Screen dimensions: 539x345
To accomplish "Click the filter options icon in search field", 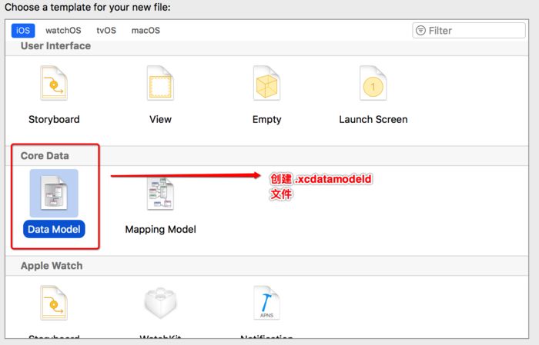I will pos(420,31).
